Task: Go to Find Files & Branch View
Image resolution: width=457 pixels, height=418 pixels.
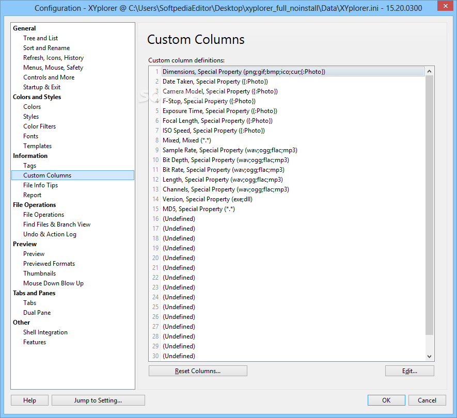Action: [57, 224]
